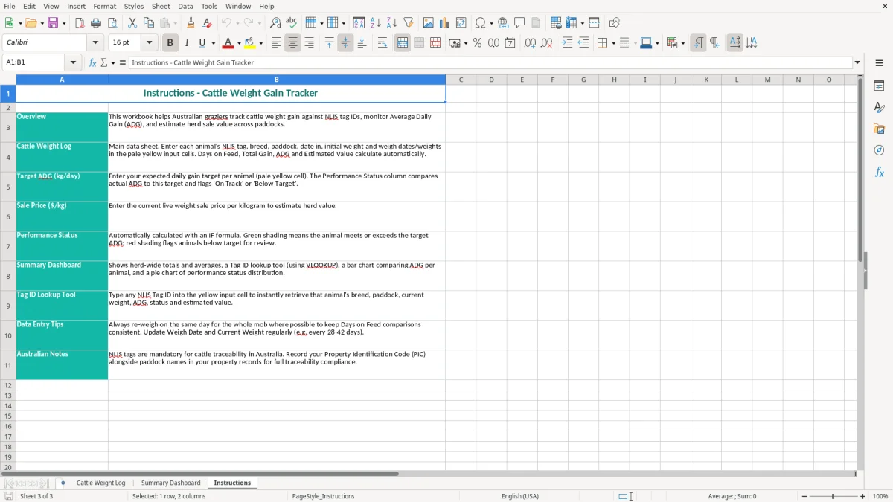Expand the Conditional Formatting dropdown arrow
Image resolution: width=893 pixels, height=502 pixels.
click(x=682, y=43)
